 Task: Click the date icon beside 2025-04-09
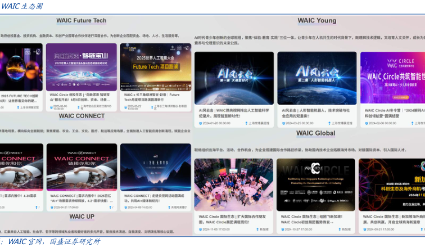click(125, 208)
